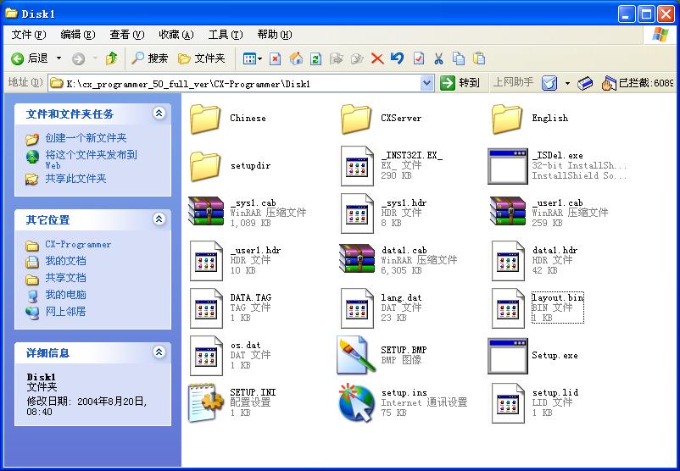The width and height of the screenshot is (680, 471).
Task: Open 我的文档 link
Action: [x=65, y=261]
